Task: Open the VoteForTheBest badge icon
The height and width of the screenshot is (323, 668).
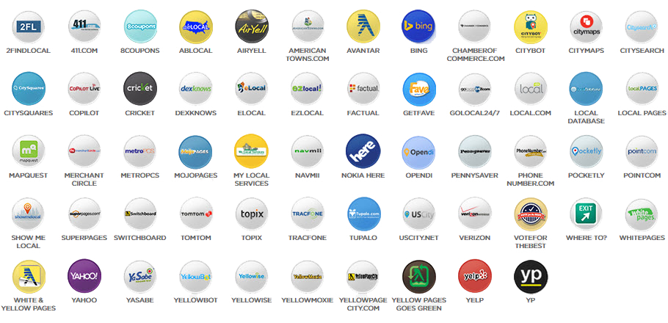Action: (x=531, y=214)
